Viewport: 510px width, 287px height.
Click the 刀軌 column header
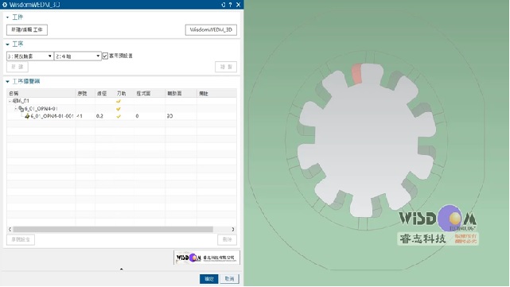[x=124, y=94]
